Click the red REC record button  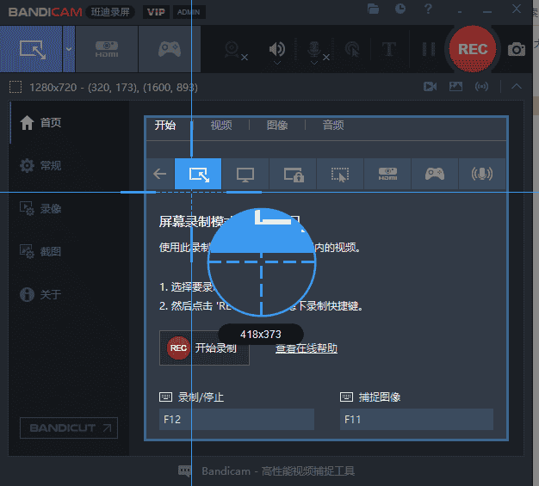(472, 49)
